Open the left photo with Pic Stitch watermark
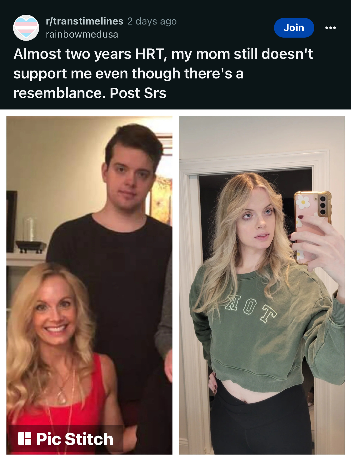This screenshot has width=351, height=460. coord(89,285)
